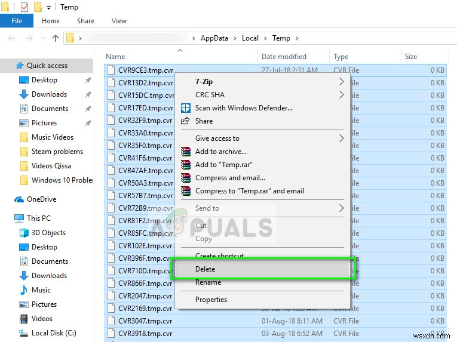Expand the chevron after Local breadcrumb
The height and width of the screenshot is (342, 457).
pos(265,38)
